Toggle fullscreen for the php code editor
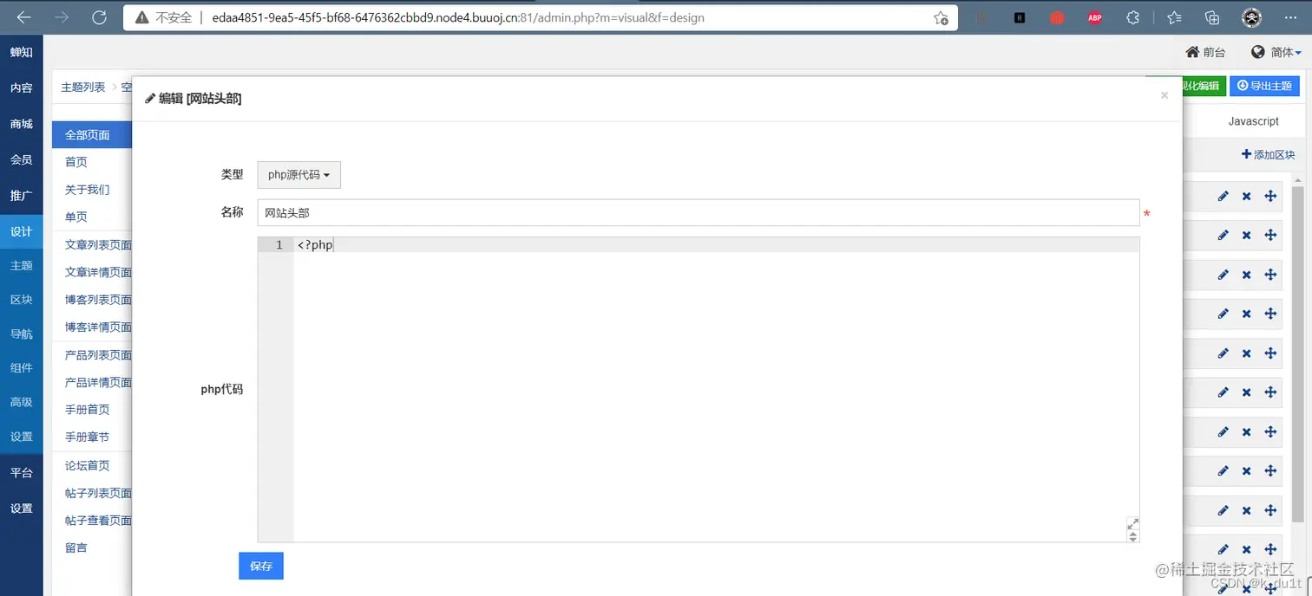The width and height of the screenshot is (1312, 596). point(1132,524)
